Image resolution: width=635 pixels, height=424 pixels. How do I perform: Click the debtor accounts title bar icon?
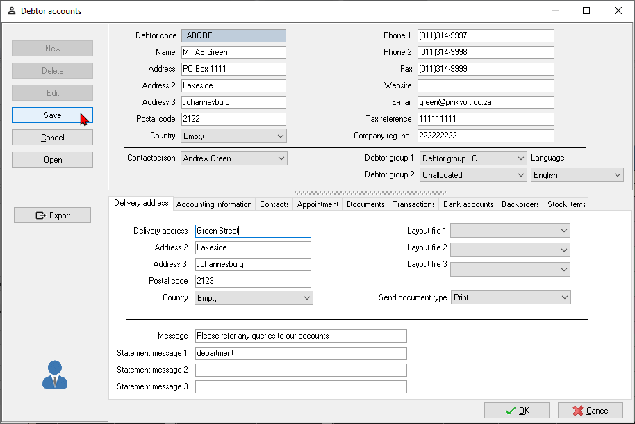[x=11, y=11]
